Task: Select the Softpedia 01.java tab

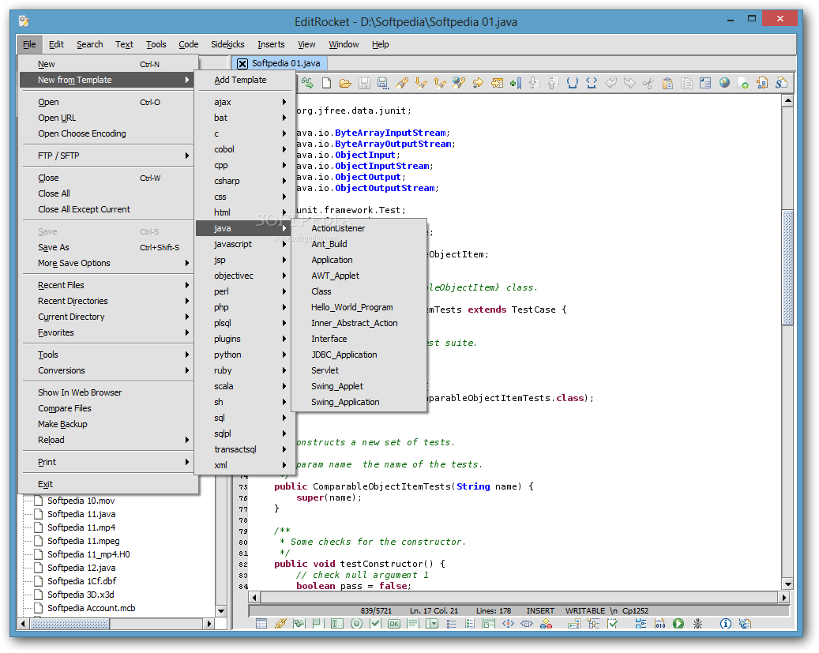Action: [286, 63]
